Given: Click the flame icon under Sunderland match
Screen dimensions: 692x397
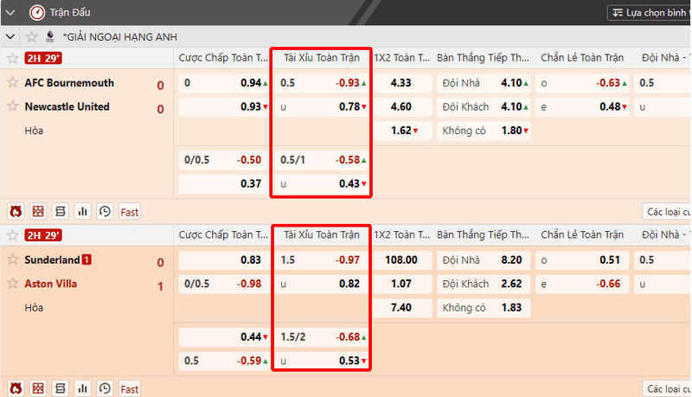Looking at the screenshot, I should (16, 388).
